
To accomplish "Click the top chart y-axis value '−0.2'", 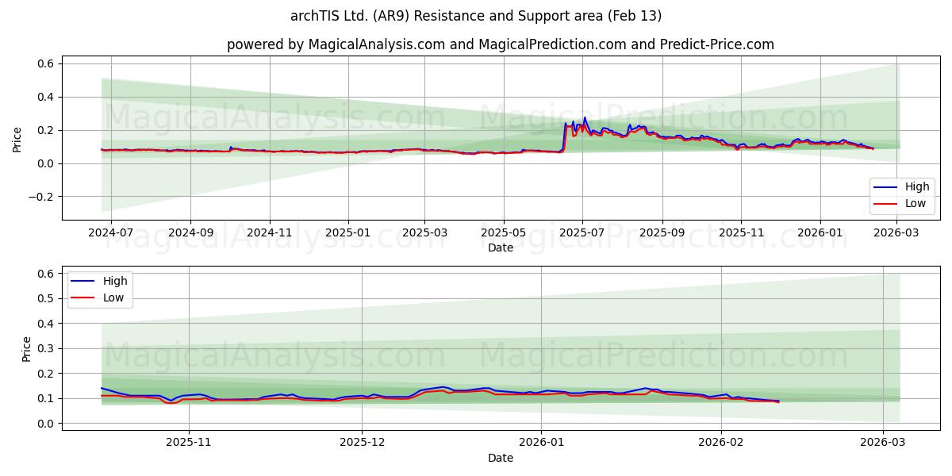I will pyautogui.click(x=41, y=197).
